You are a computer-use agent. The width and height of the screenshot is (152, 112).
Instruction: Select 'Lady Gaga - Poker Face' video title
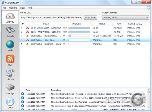(x=43, y=40)
